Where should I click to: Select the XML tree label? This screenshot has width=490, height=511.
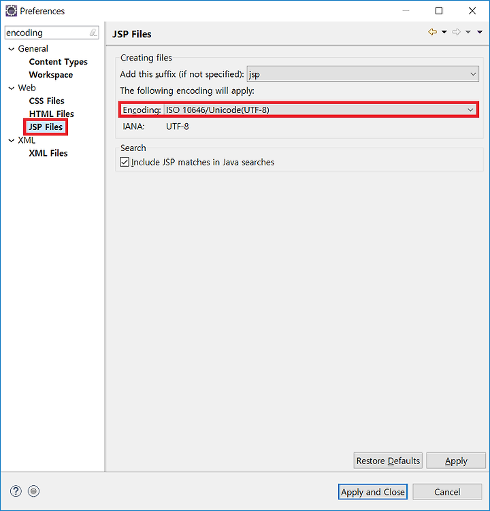click(x=27, y=140)
